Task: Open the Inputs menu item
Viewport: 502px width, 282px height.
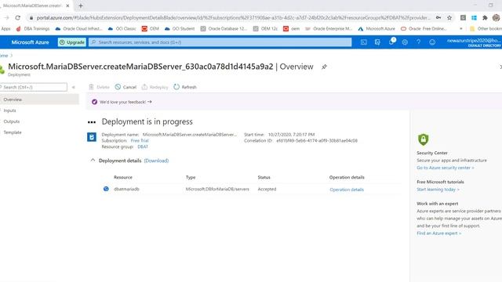Action: coord(10,110)
